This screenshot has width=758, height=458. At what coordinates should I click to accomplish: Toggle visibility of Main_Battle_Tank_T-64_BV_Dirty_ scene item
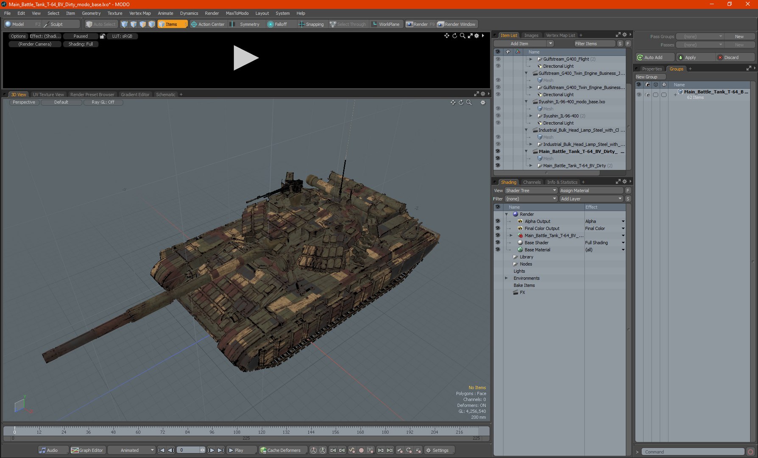498,151
